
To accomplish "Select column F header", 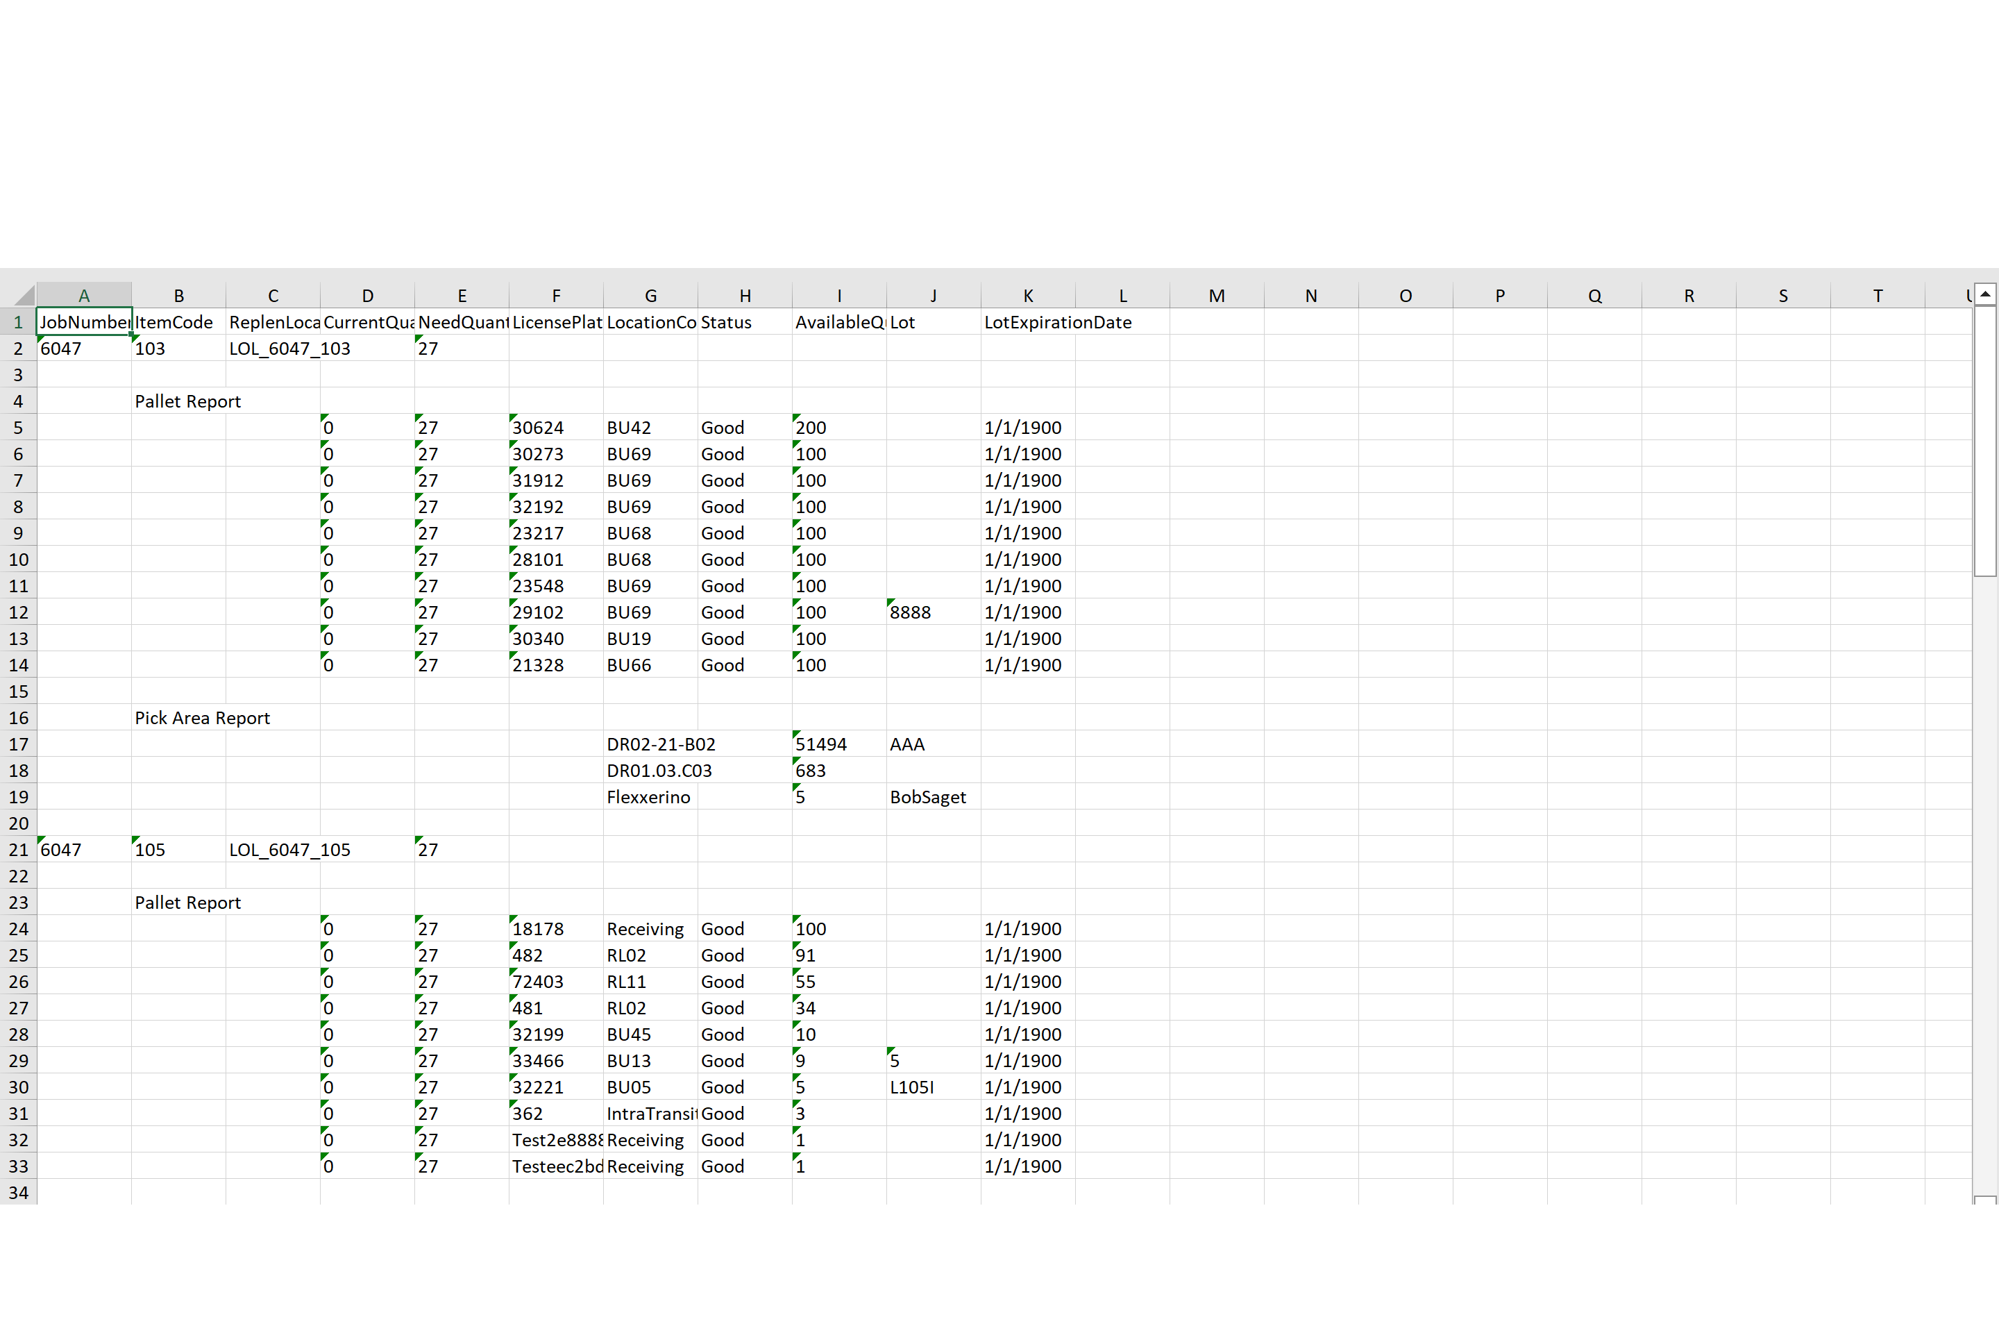I will coord(556,295).
